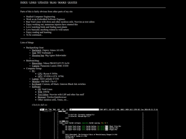This screenshot has height=139, width=186.
Task: Follow the Text Editor link
Action: (x=43, y=94)
